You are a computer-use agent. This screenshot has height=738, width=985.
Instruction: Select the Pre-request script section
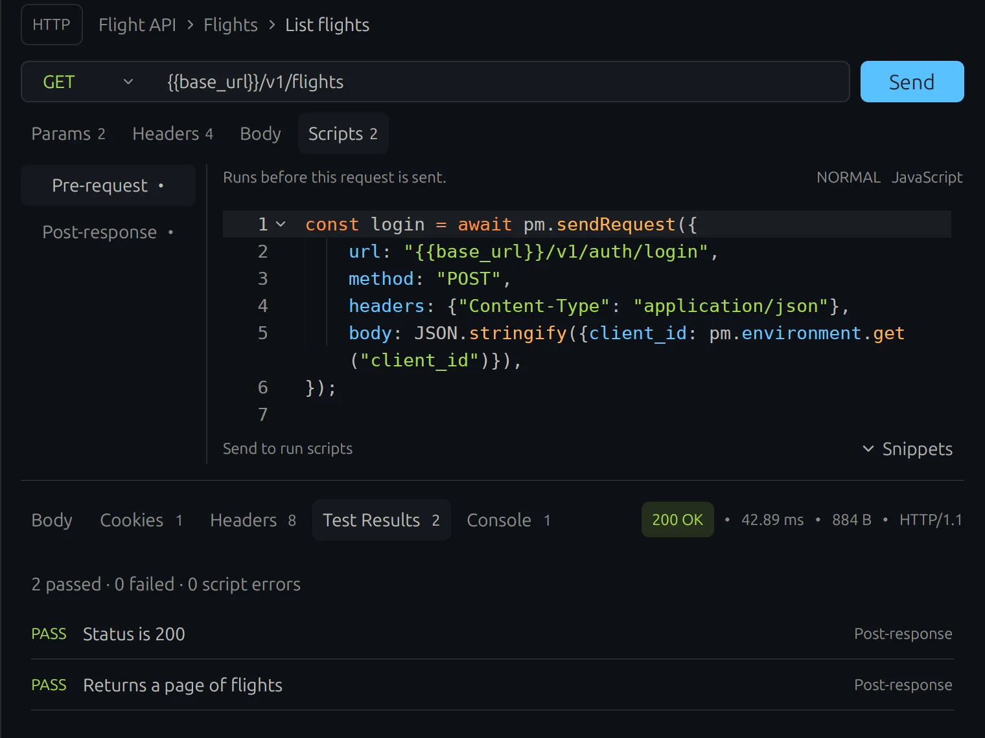[108, 185]
